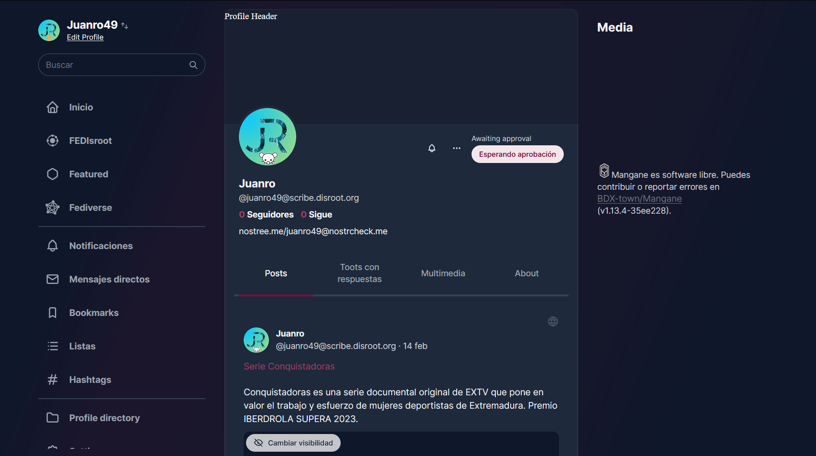Toggle Cambiar visibilidad on the post
816x456 pixels.
(293, 443)
